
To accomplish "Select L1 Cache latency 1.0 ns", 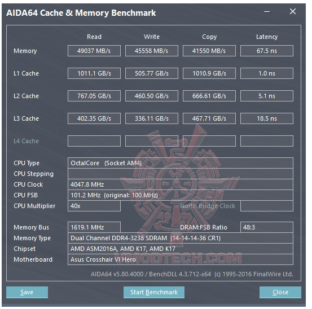I will (x=267, y=73).
